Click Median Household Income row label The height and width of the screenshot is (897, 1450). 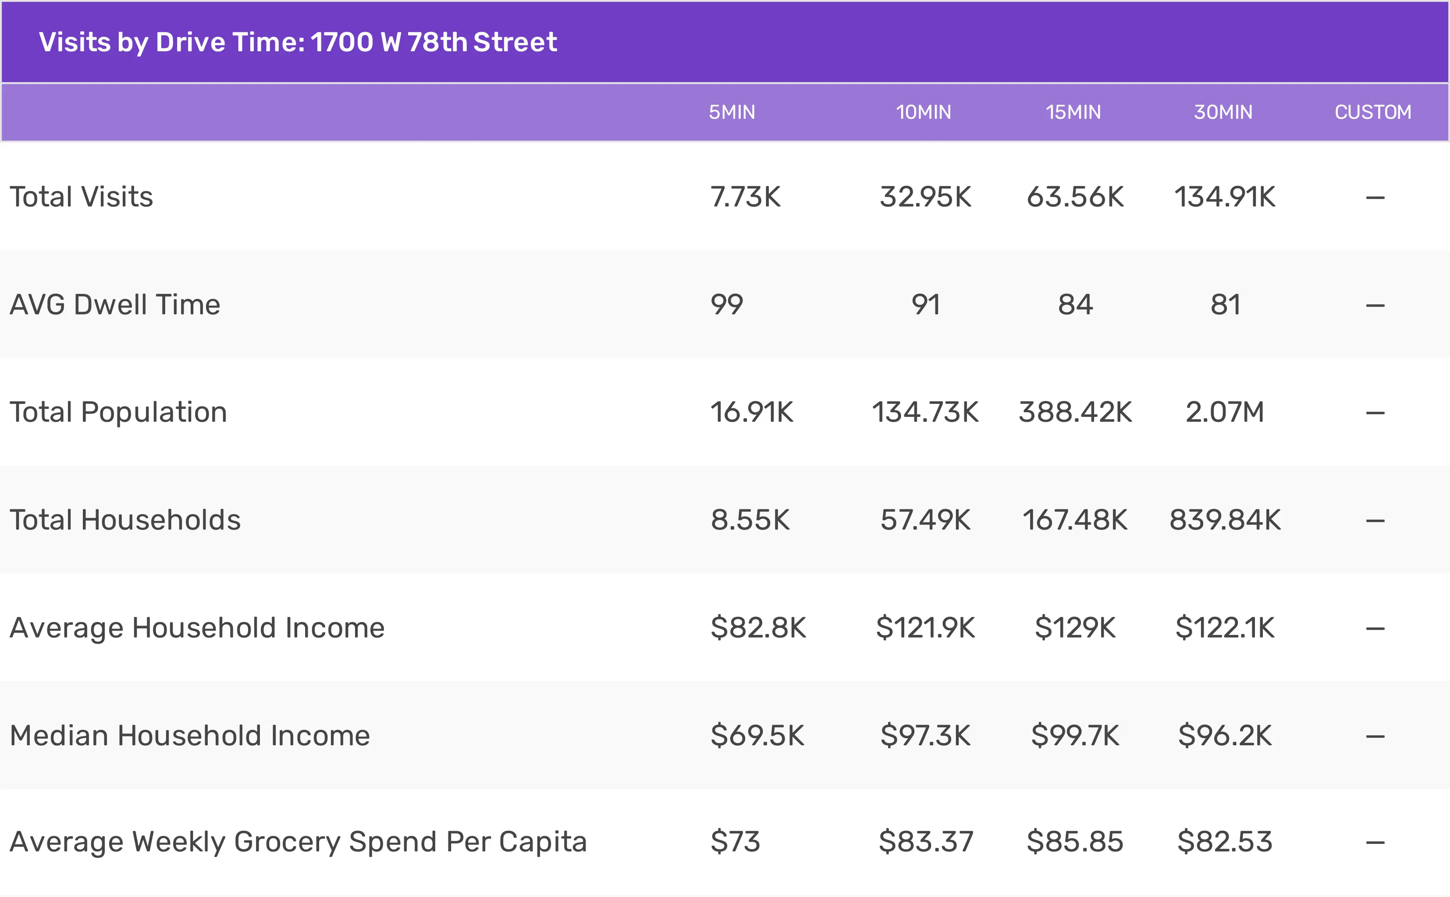(x=190, y=736)
